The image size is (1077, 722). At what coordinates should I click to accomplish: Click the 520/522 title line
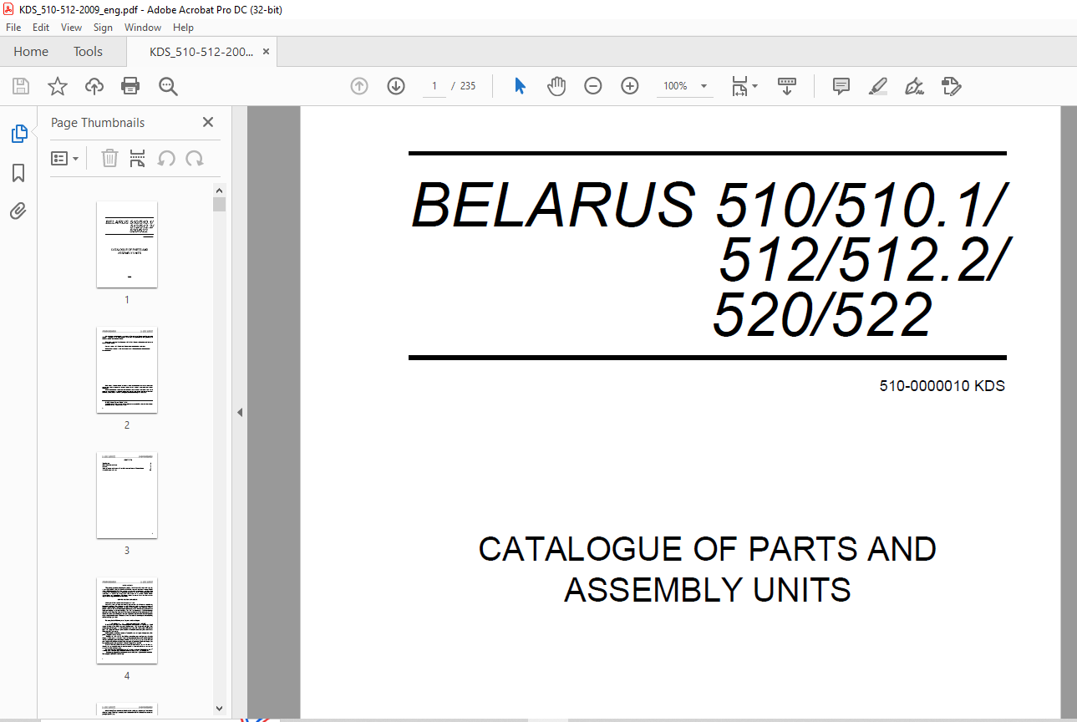(821, 316)
